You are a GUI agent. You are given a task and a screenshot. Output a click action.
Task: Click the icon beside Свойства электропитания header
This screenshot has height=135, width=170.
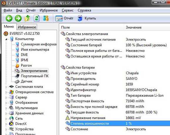click(63, 34)
